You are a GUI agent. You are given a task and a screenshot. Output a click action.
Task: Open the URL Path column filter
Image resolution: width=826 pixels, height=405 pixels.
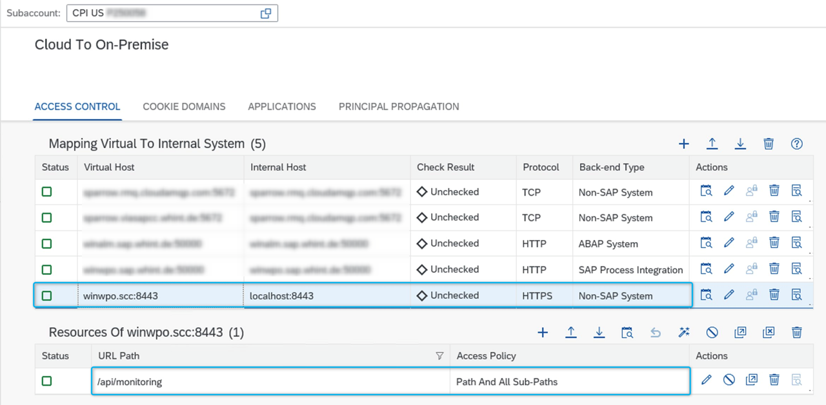point(439,356)
